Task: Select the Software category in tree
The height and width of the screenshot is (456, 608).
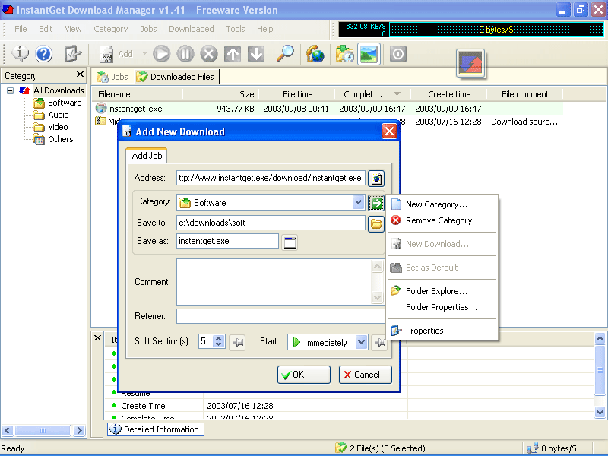Action: [x=65, y=103]
